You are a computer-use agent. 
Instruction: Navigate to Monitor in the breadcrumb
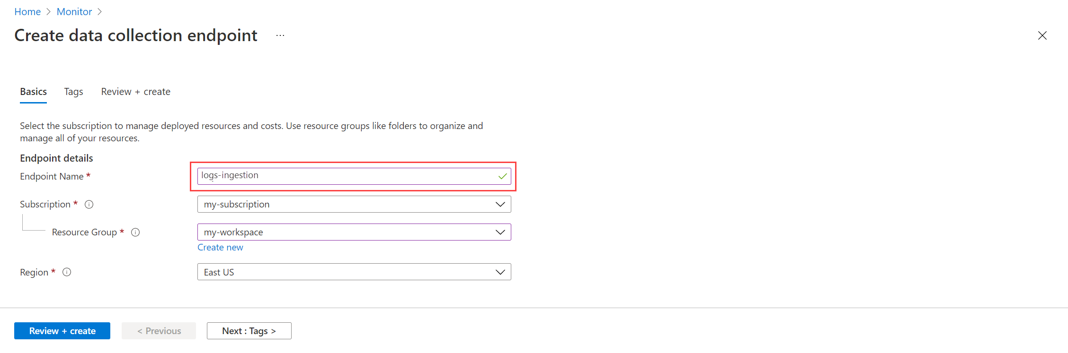click(x=74, y=12)
